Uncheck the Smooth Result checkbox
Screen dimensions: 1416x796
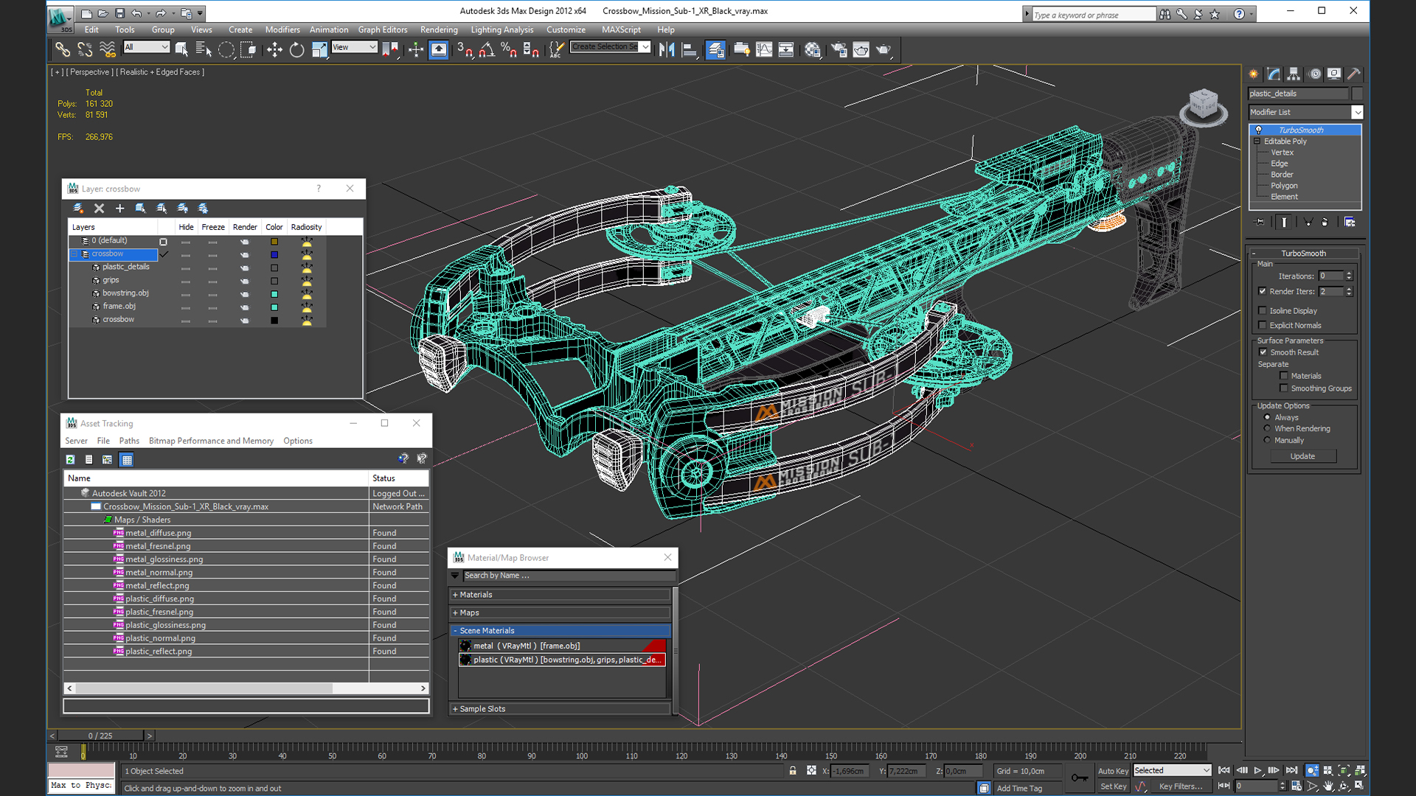1263,352
